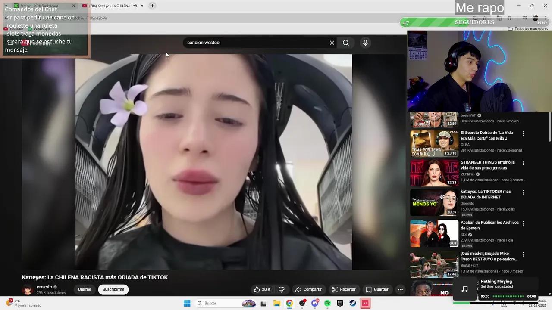Open Task View on the taskbar
The height and width of the screenshot is (310, 552).
(x=263, y=303)
